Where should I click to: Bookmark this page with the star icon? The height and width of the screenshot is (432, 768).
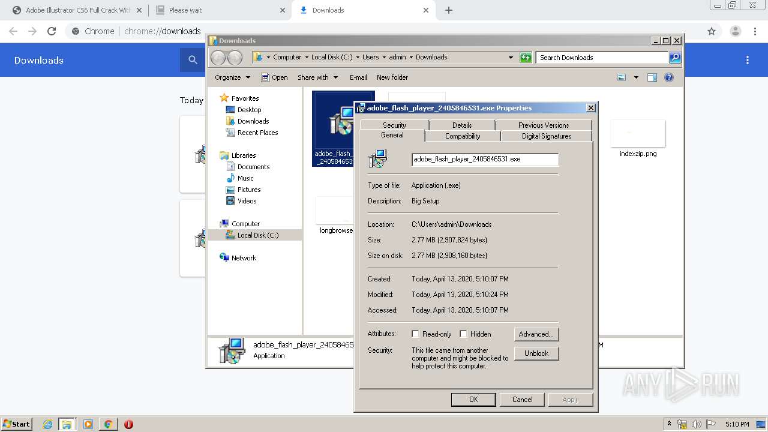point(712,31)
